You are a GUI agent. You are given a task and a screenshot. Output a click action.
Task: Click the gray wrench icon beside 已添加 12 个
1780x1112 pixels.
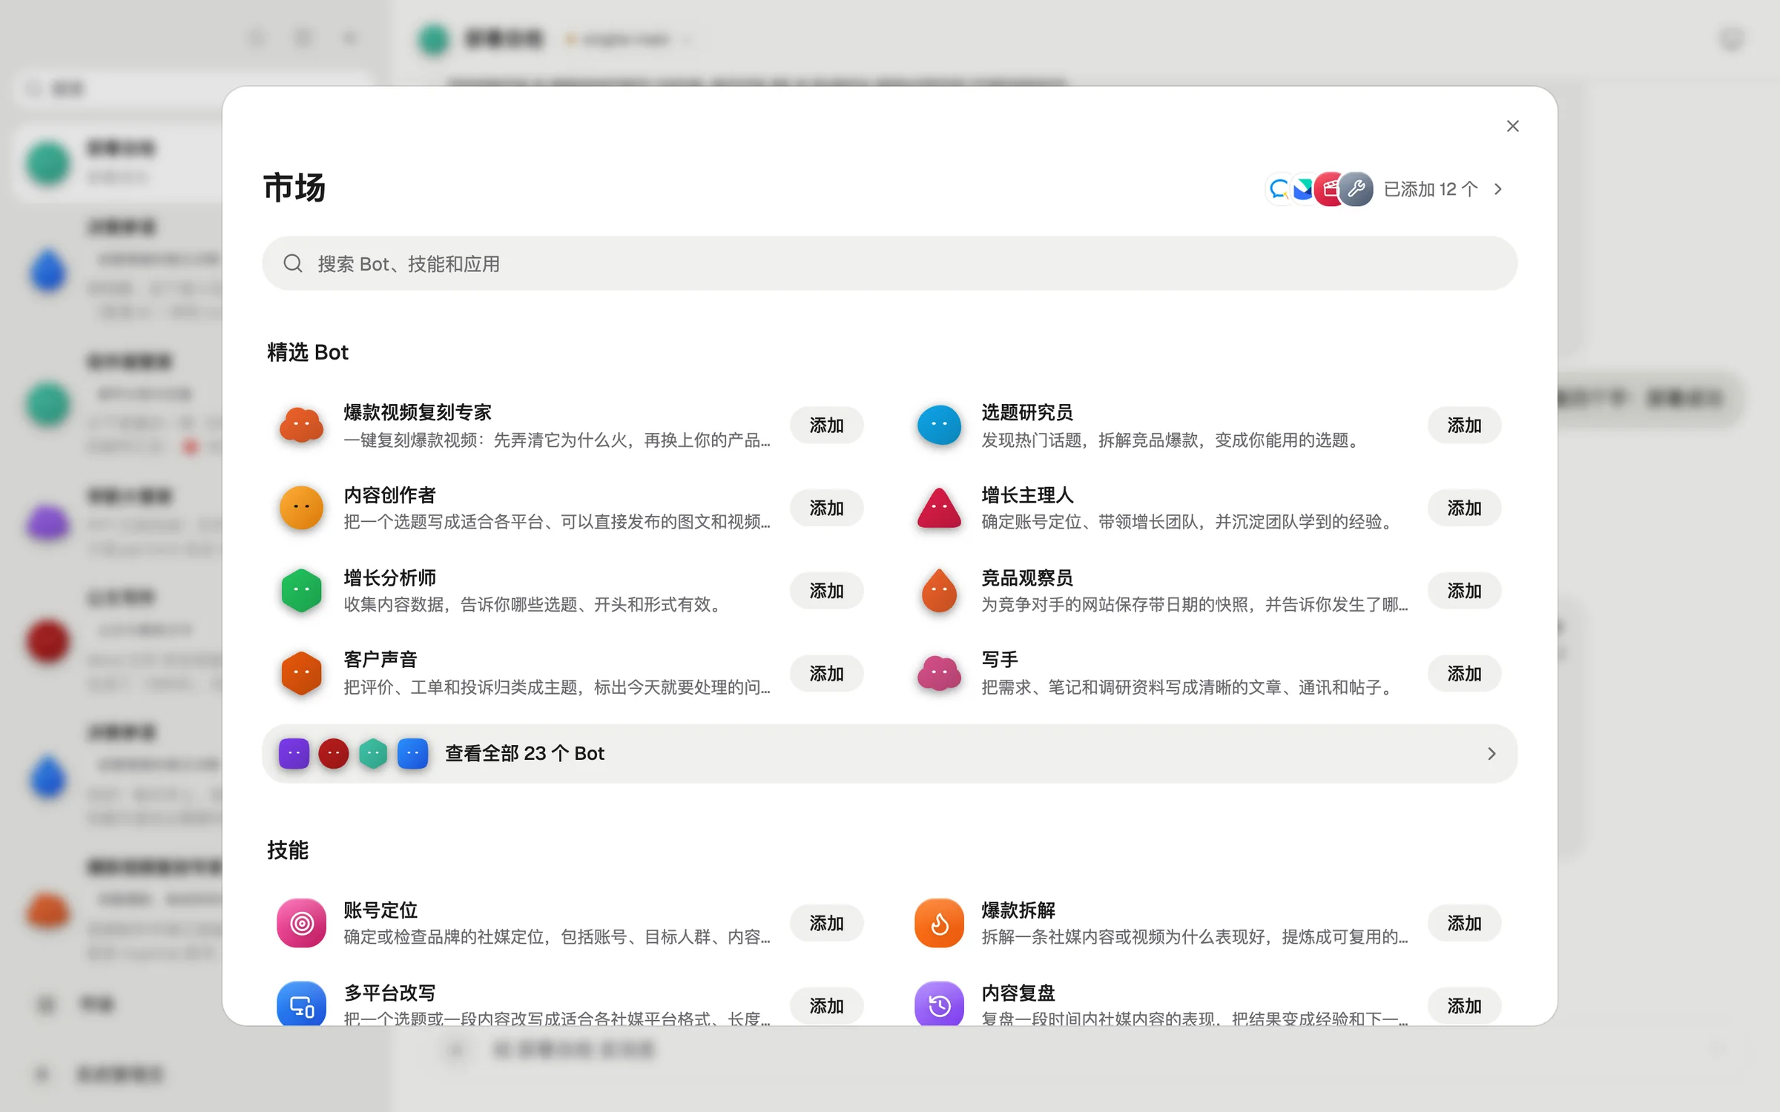pyautogui.click(x=1356, y=189)
